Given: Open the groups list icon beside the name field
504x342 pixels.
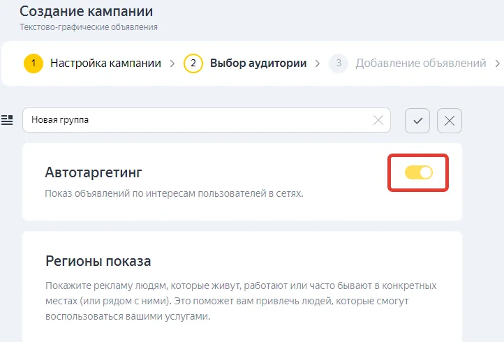Looking at the screenshot, I should tap(7, 120).
